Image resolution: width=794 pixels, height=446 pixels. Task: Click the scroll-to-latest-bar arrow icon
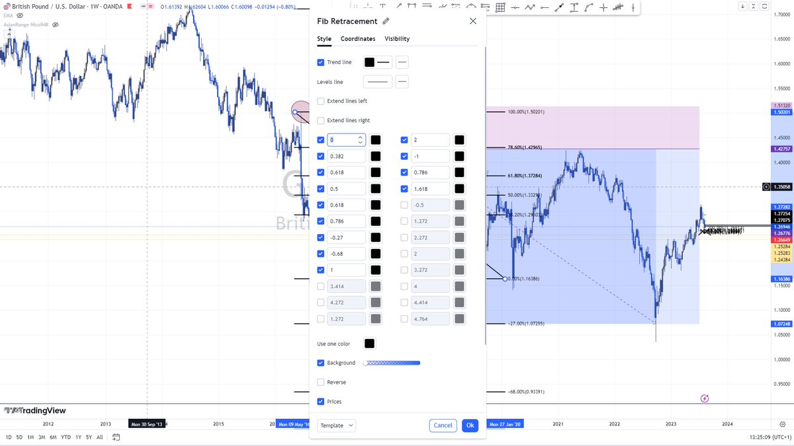[742, 6]
